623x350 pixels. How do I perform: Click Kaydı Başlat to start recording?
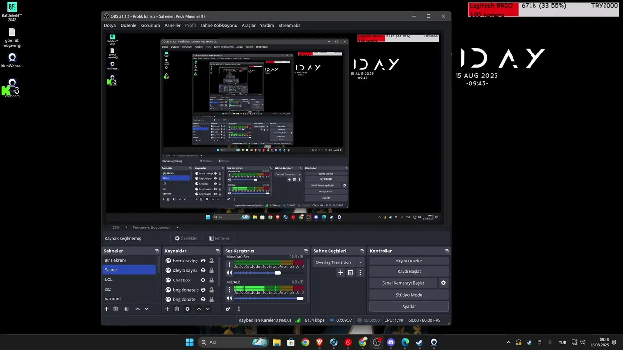click(409, 271)
